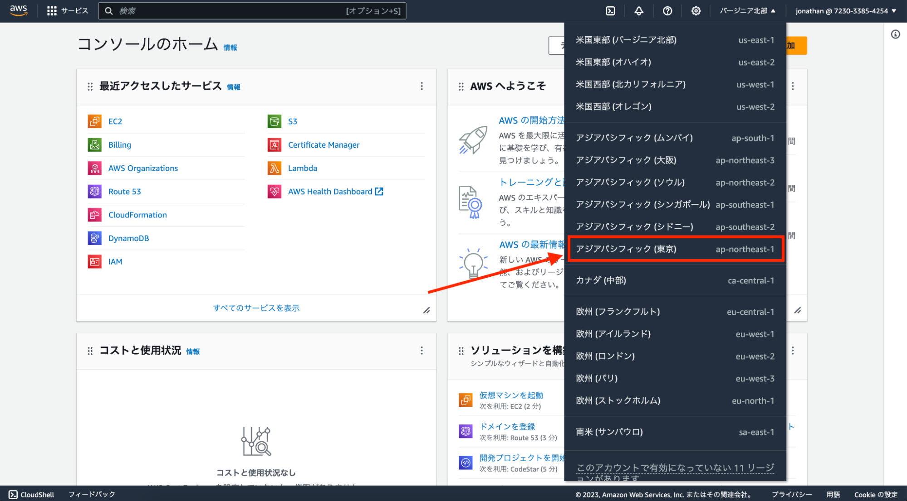Click the EC2 service icon
This screenshot has width=907, height=501.
point(94,121)
